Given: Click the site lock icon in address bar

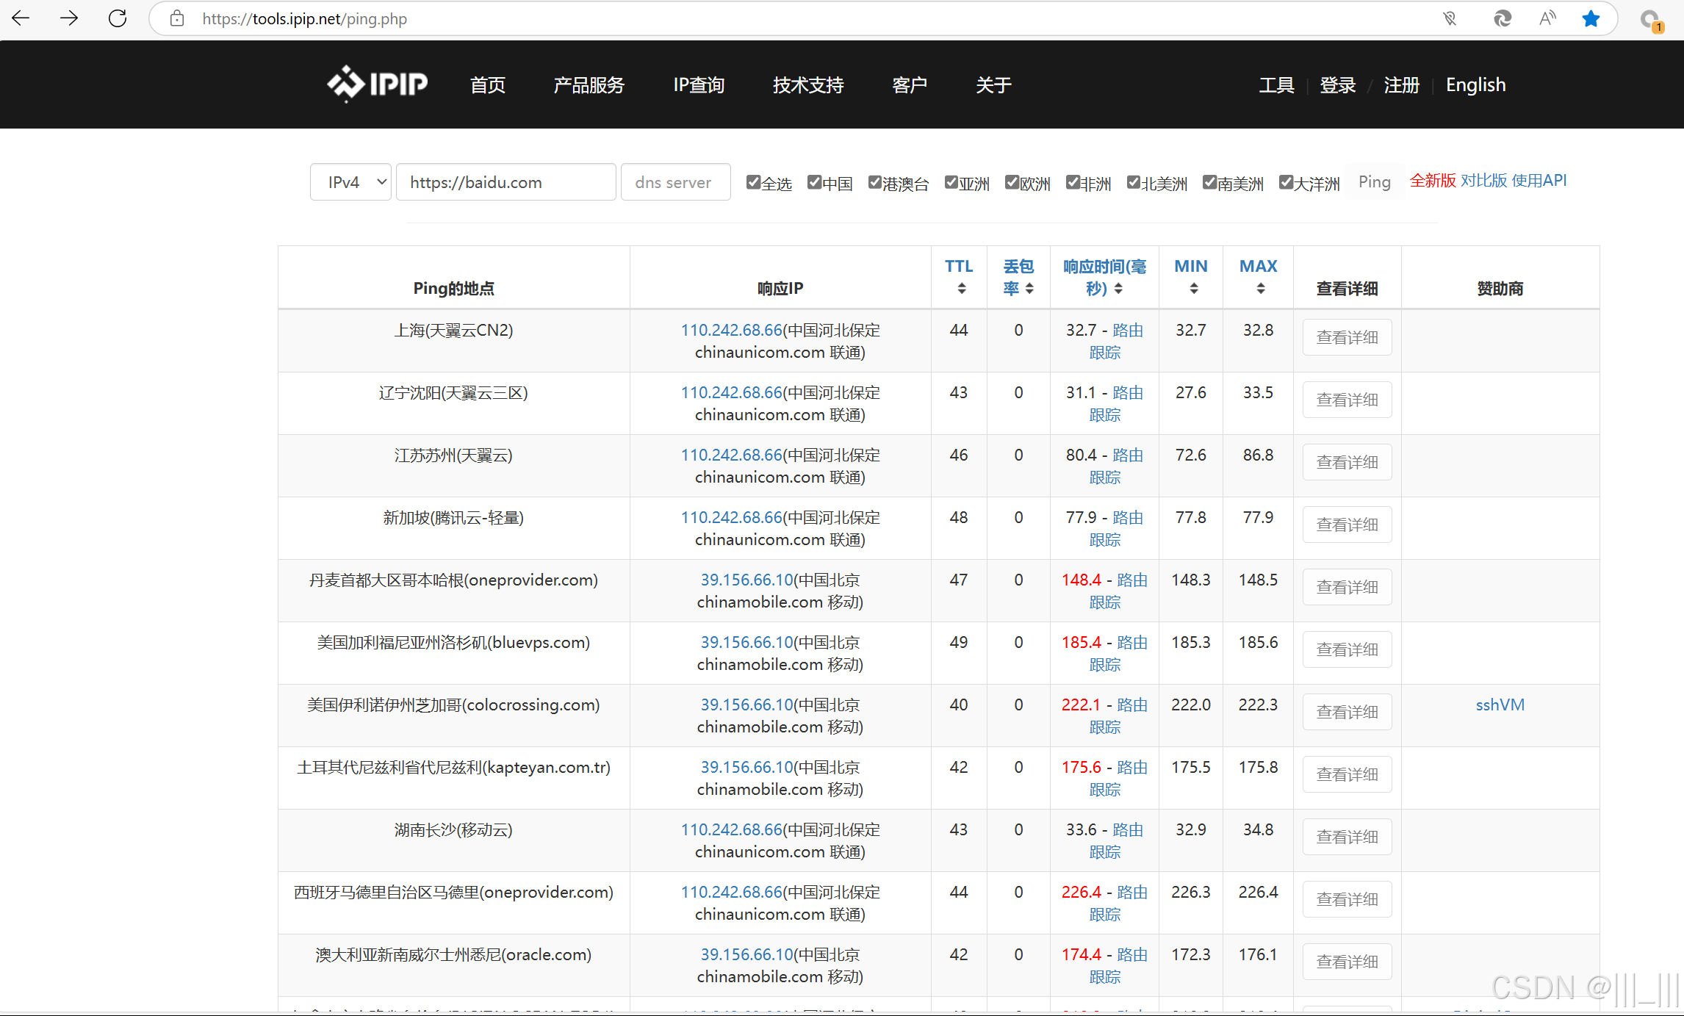Looking at the screenshot, I should [x=176, y=19].
